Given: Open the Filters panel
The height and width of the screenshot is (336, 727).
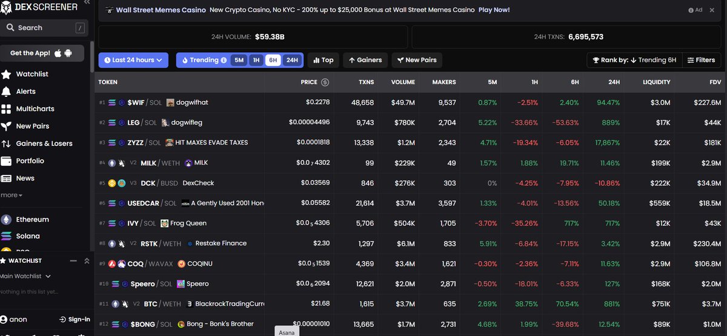Looking at the screenshot, I should click(701, 60).
